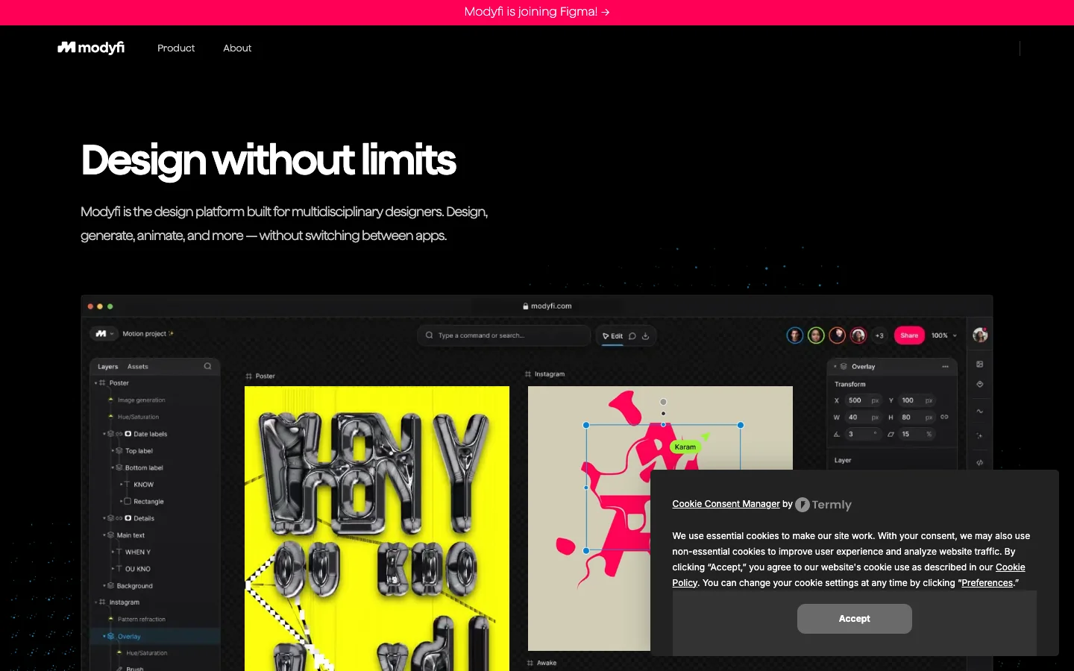The height and width of the screenshot is (671, 1074).
Task: Expand the Top label layer
Action: click(x=113, y=451)
